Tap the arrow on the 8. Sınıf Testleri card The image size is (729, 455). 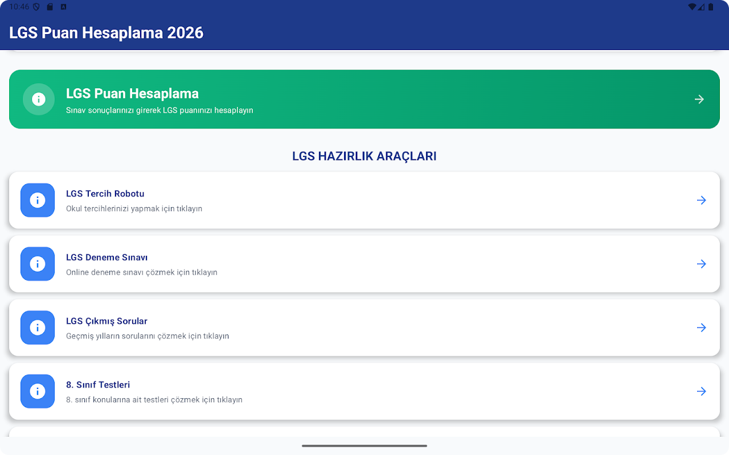tap(702, 391)
